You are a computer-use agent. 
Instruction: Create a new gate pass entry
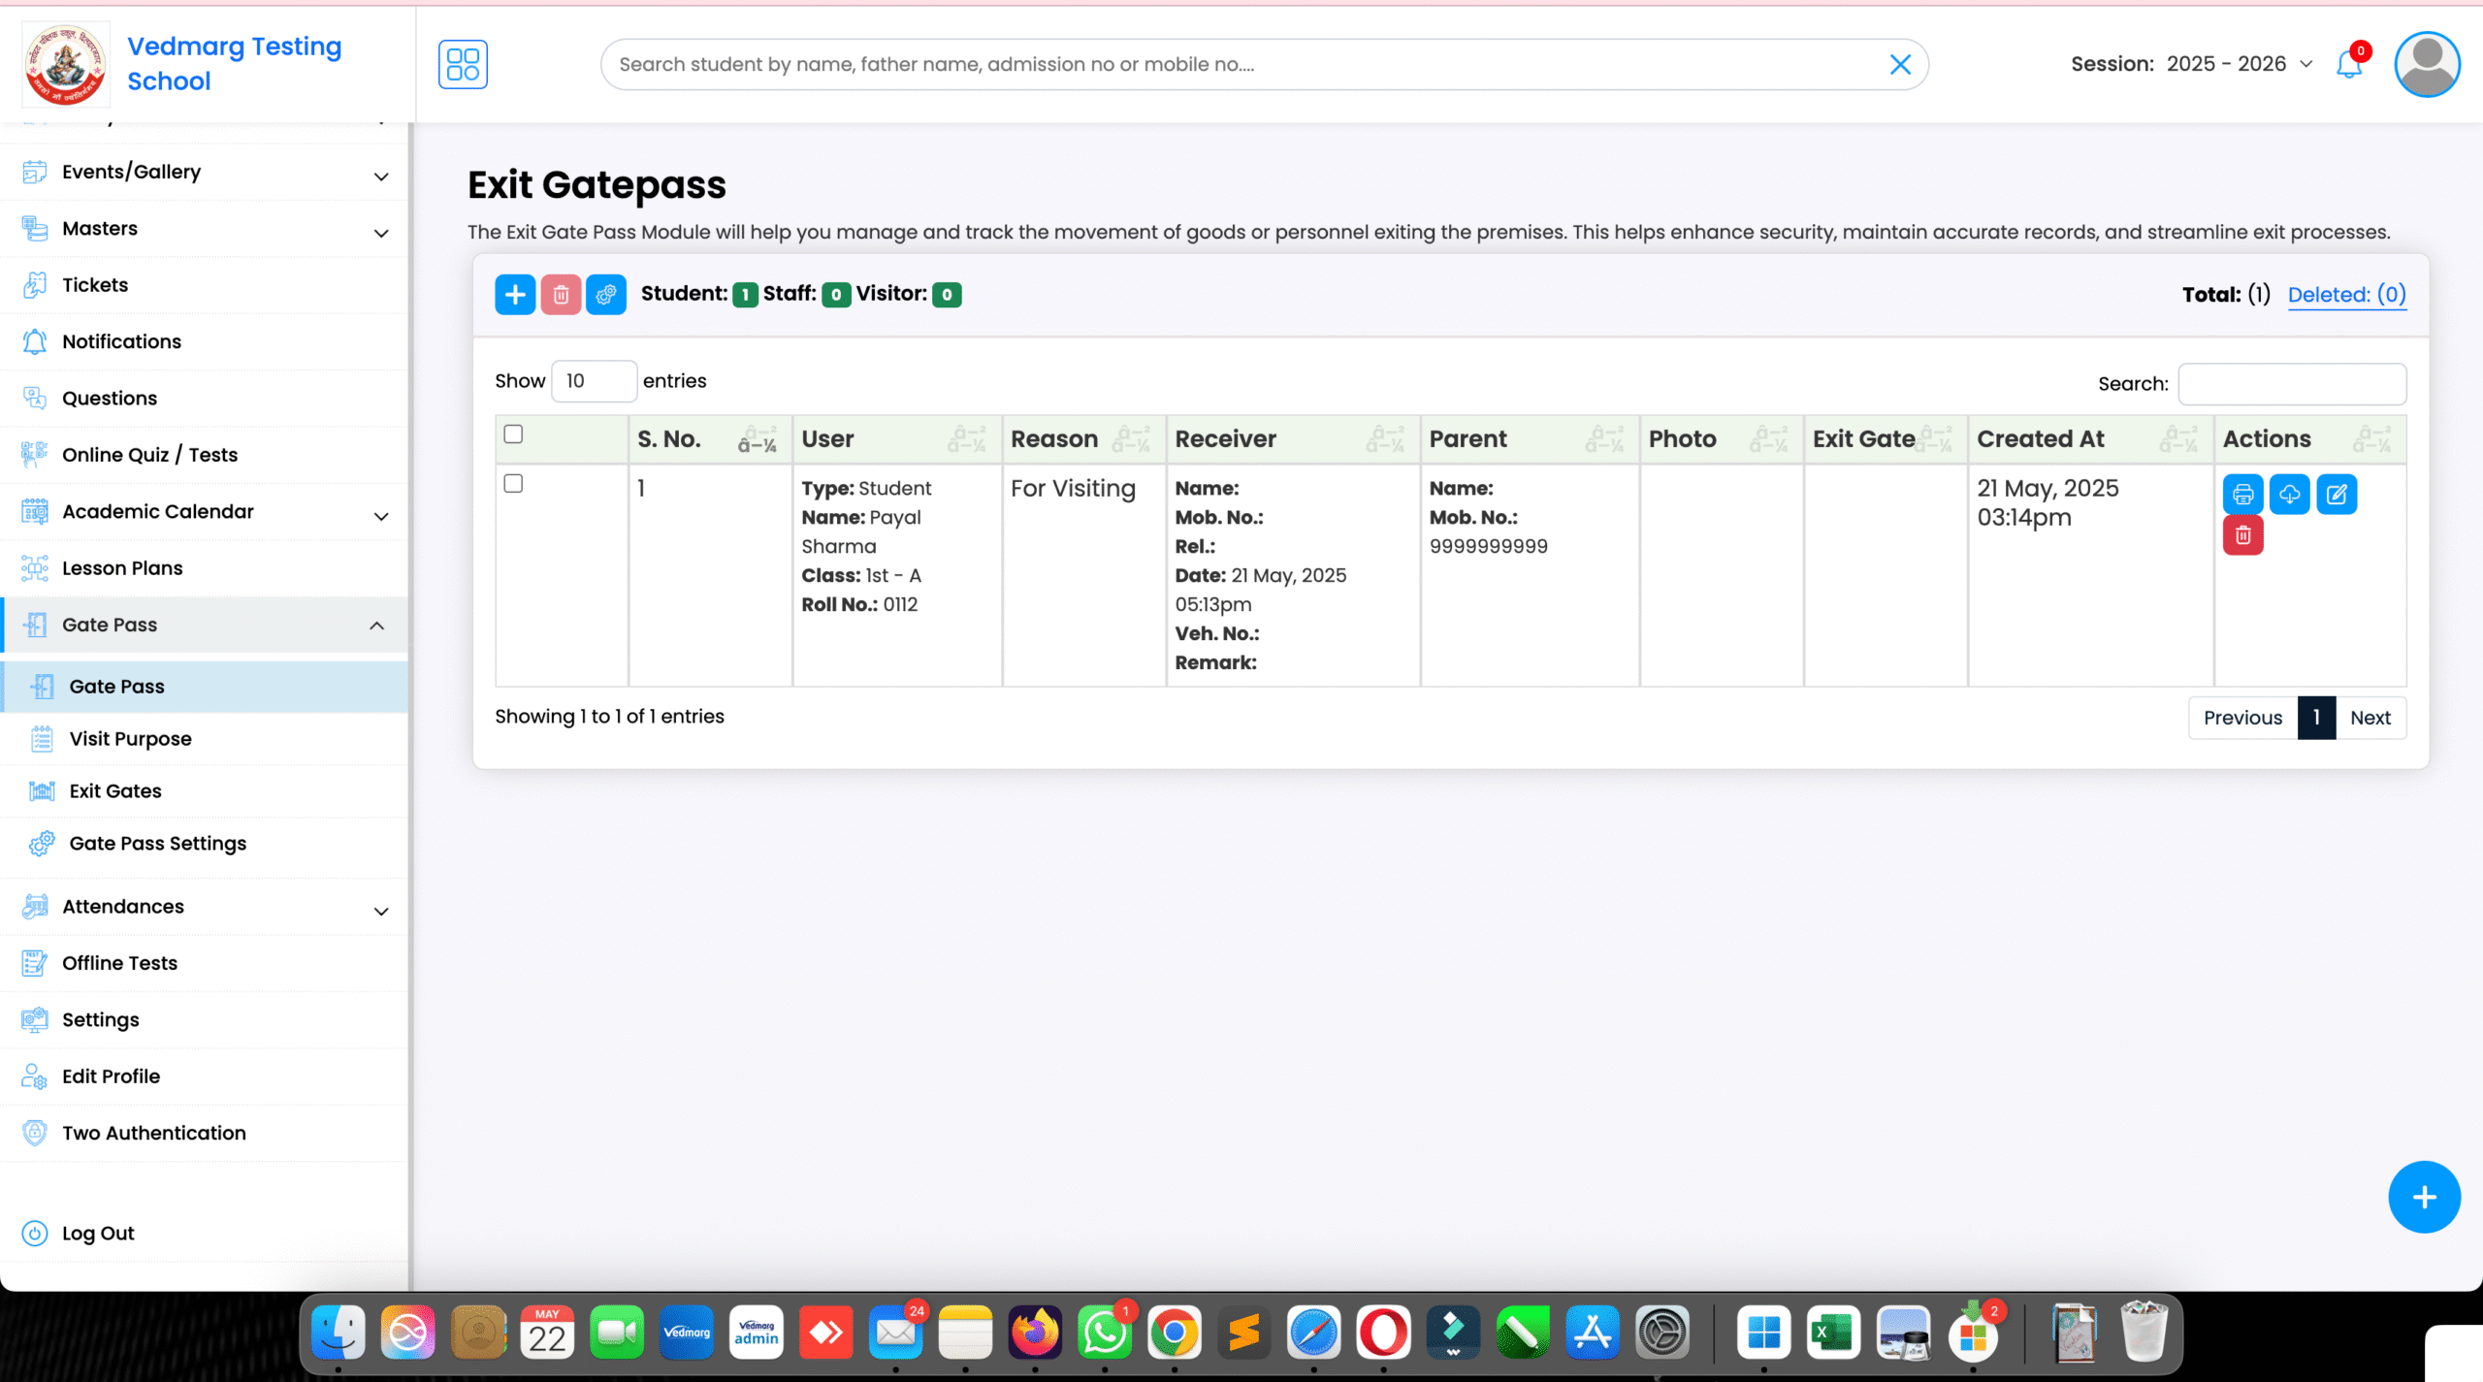point(514,294)
